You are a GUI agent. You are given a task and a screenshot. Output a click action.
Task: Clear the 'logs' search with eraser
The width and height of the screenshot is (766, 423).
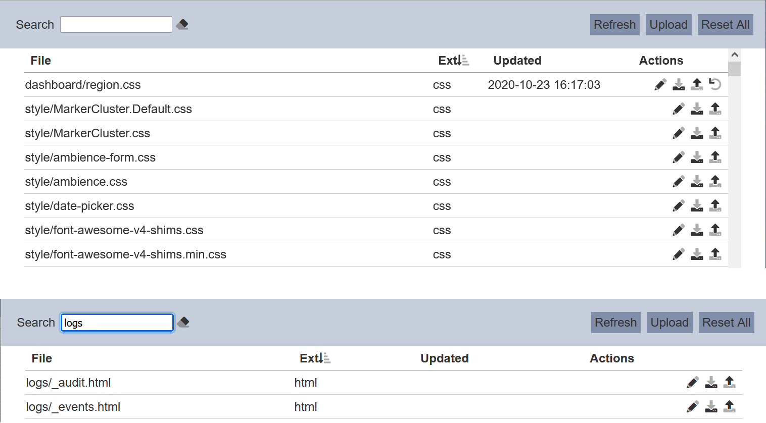point(183,322)
